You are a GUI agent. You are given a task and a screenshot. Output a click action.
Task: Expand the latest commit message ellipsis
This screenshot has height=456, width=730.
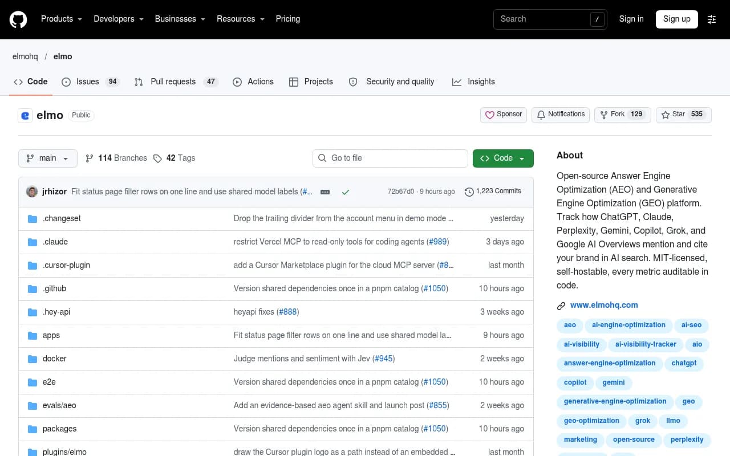[325, 192]
